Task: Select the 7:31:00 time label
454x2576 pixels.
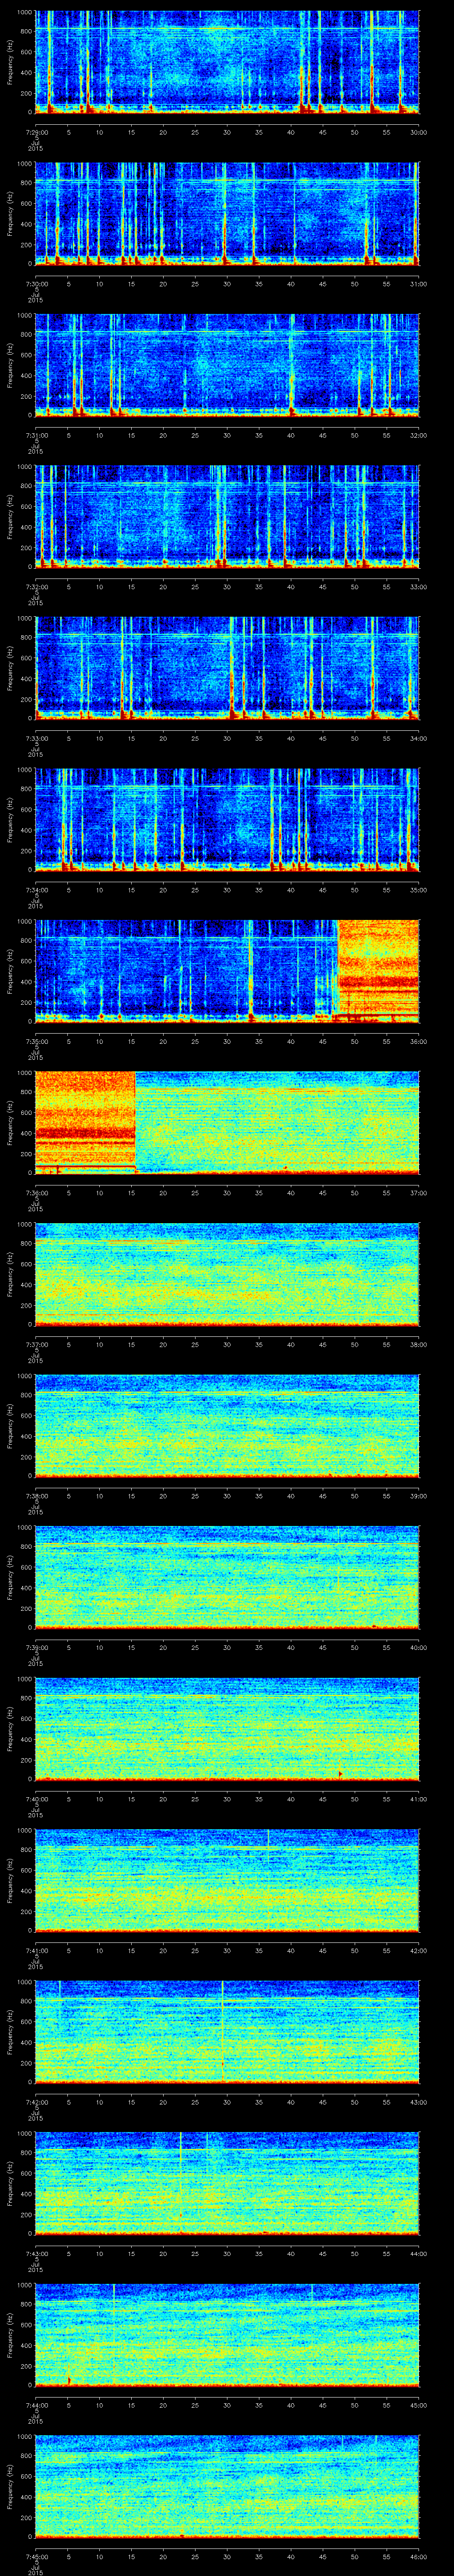Action: [36, 435]
